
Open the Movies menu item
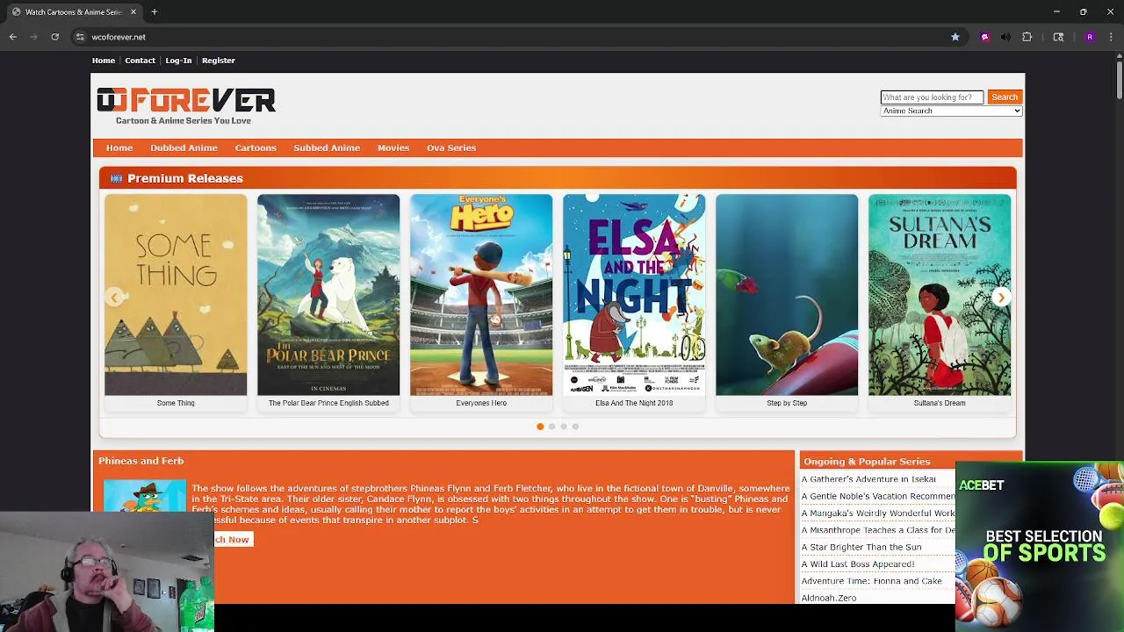[393, 147]
